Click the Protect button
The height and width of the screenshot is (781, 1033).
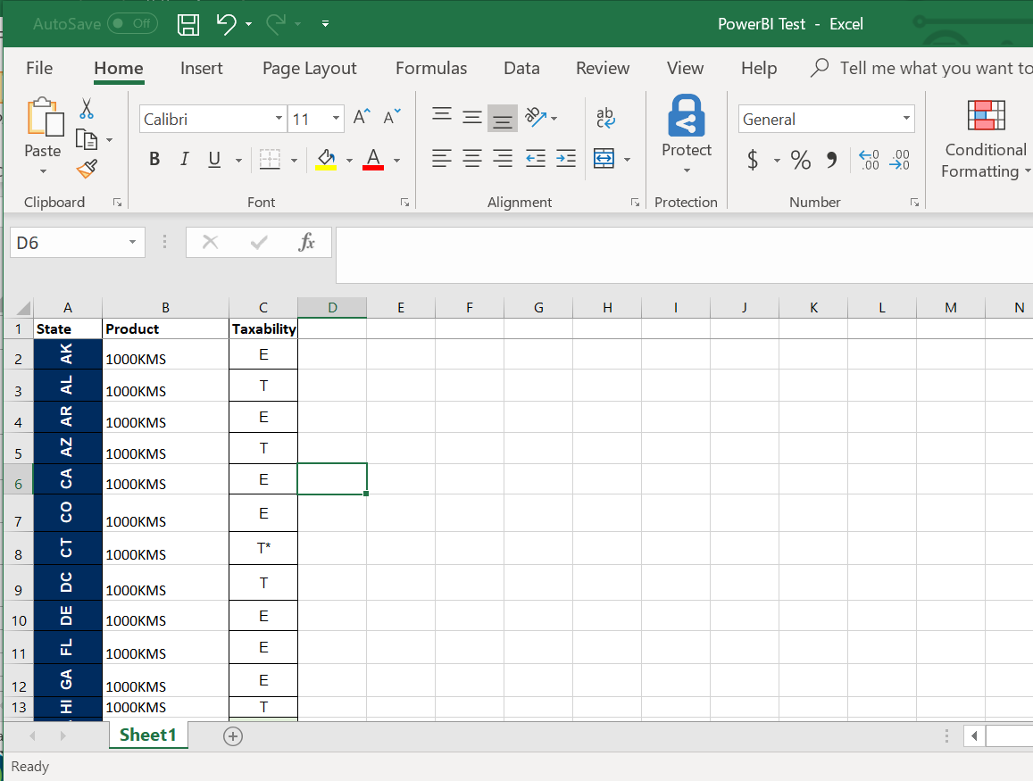[x=686, y=134]
